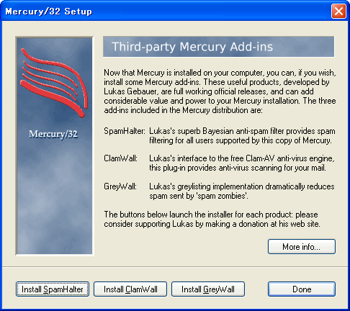Image resolution: width=350 pixels, height=311 pixels.
Task: Click the donation request paragraph
Action: (212, 219)
